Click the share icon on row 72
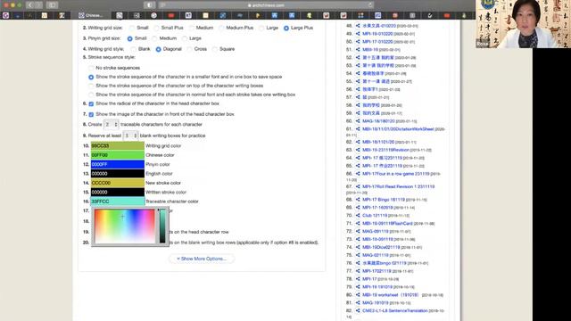 pyautogui.click(x=358, y=232)
